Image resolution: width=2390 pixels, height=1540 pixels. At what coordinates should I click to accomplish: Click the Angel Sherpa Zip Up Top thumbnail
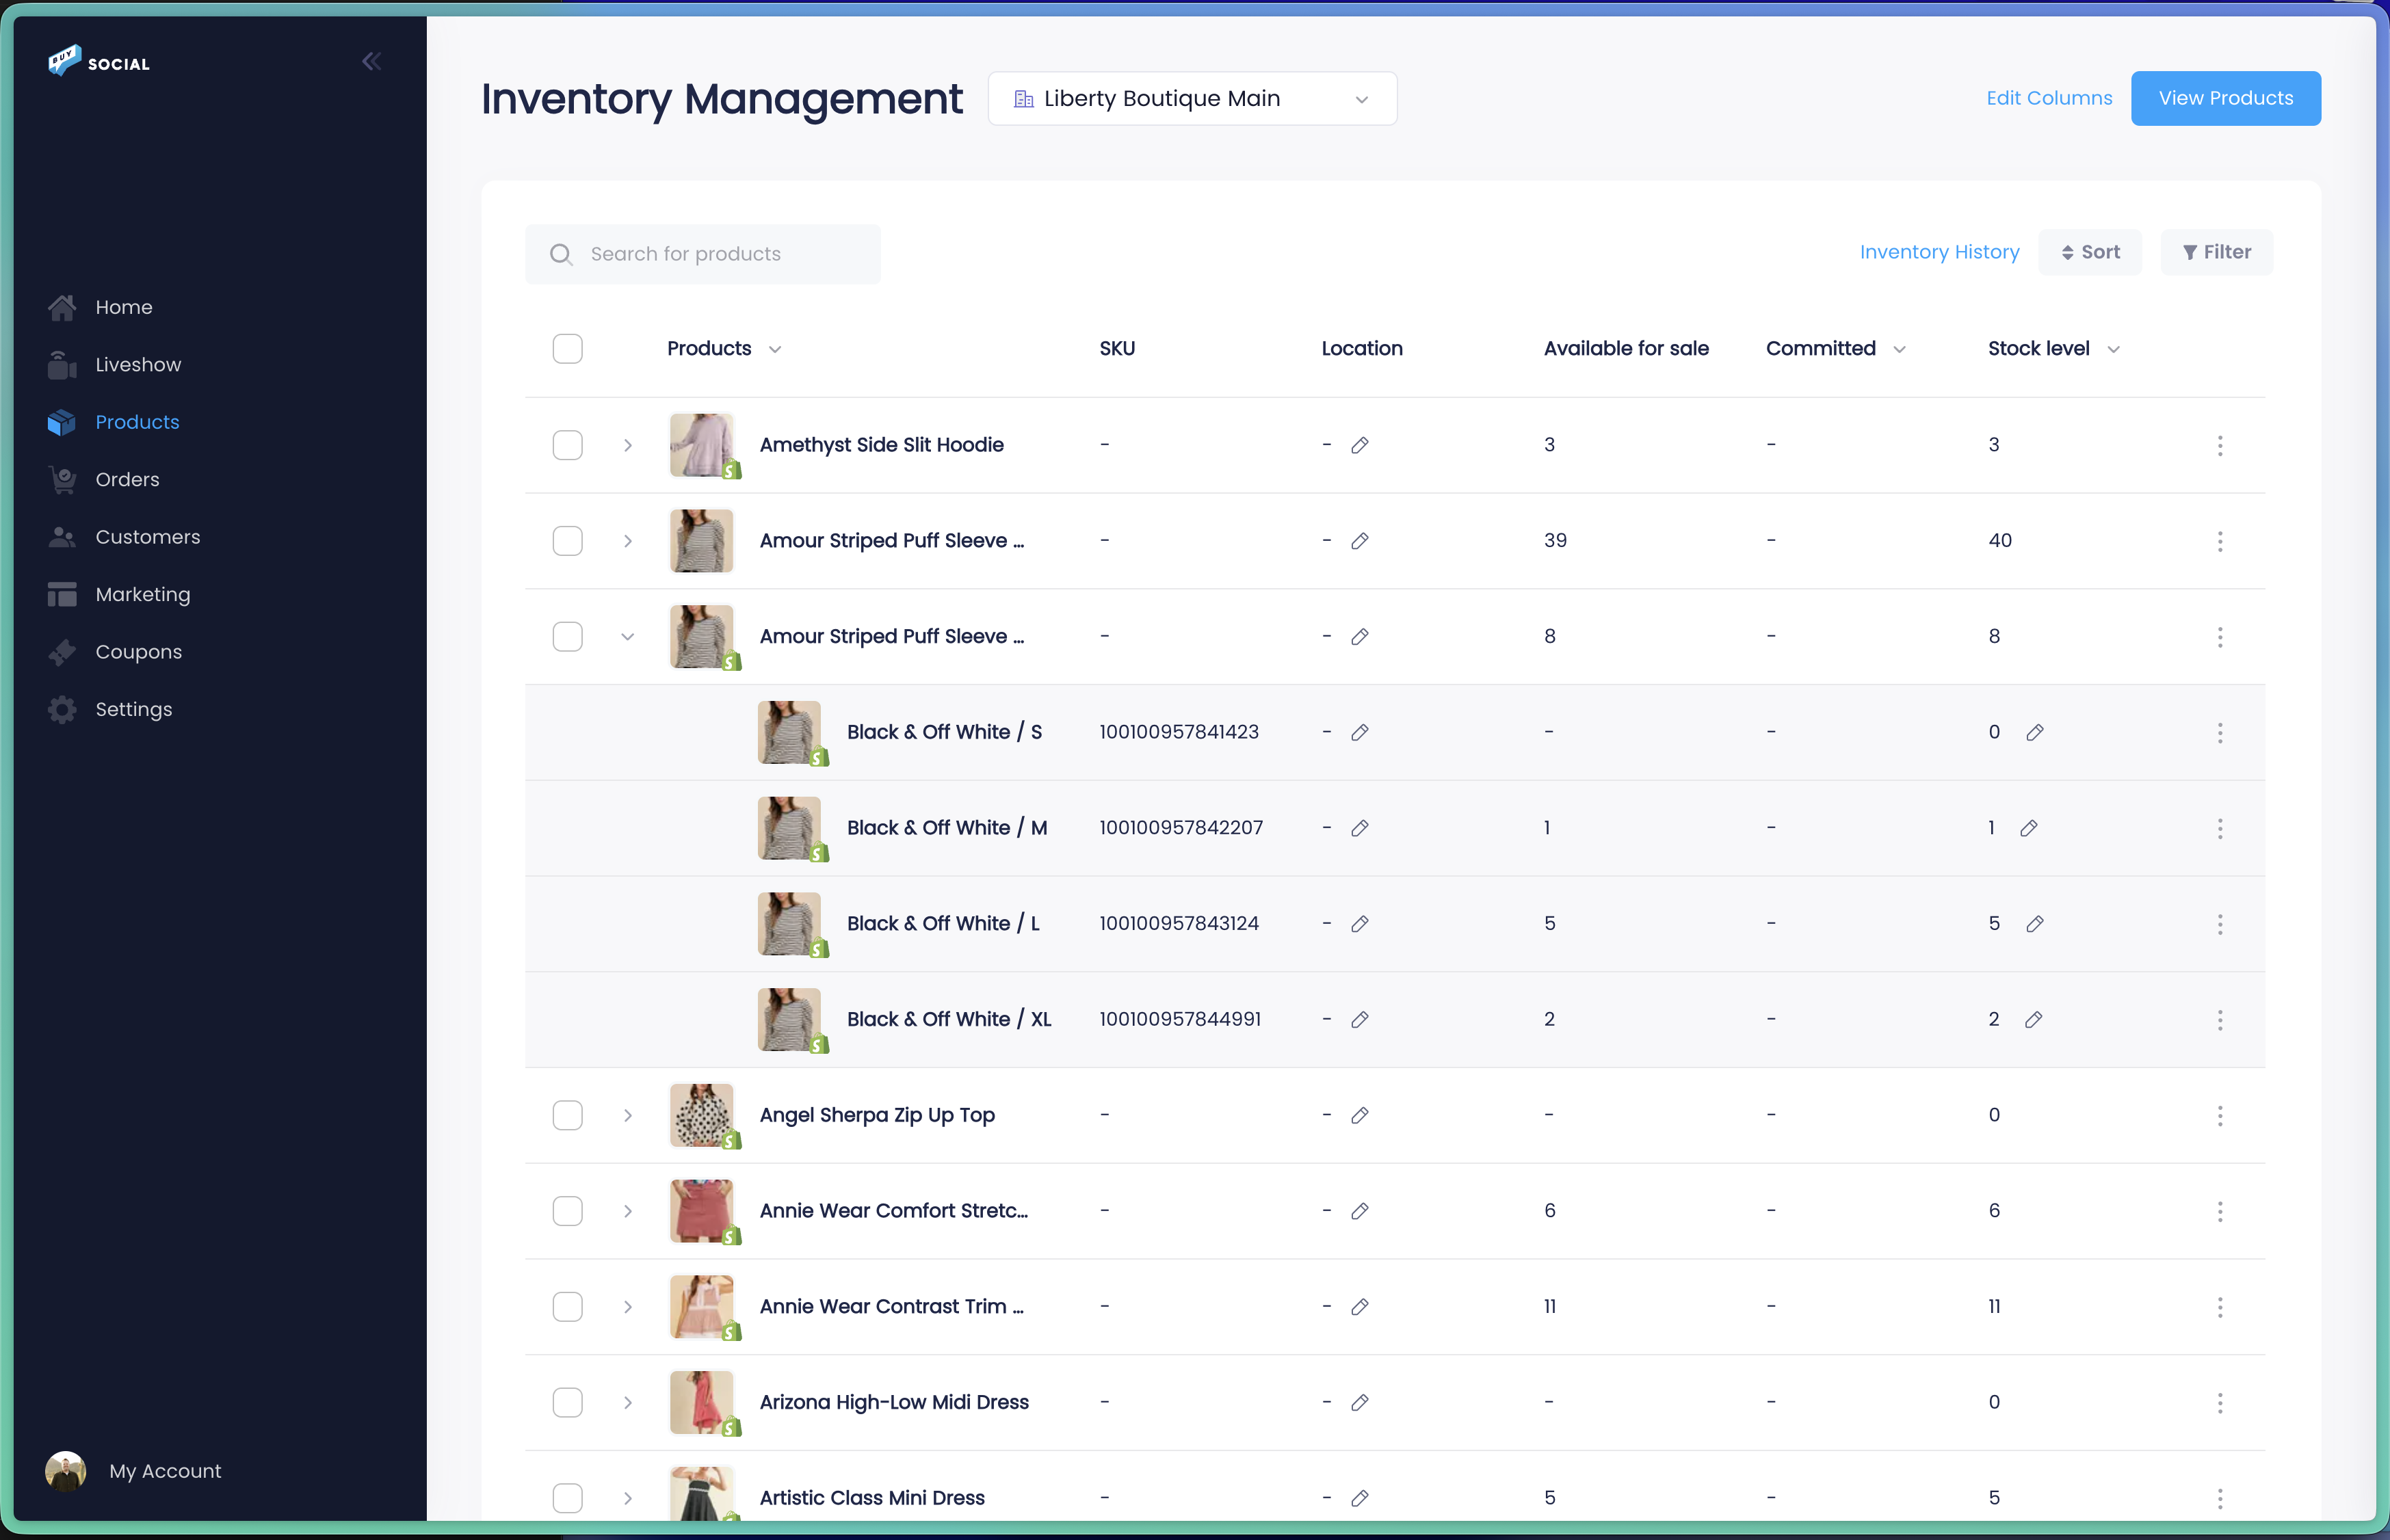click(x=701, y=1115)
